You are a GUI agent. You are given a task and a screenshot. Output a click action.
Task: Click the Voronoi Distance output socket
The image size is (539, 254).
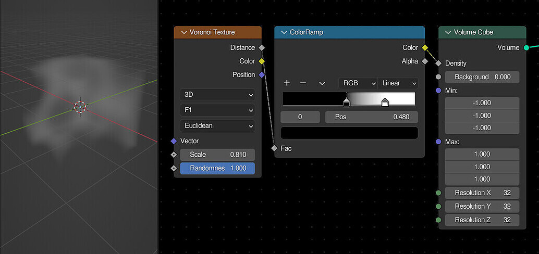point(262,48)
